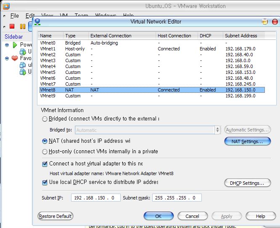The width and height of the screenshot is (280, 228).
Task: Close the Virtual Network Editor with red button
Action: tap(275, 22)
